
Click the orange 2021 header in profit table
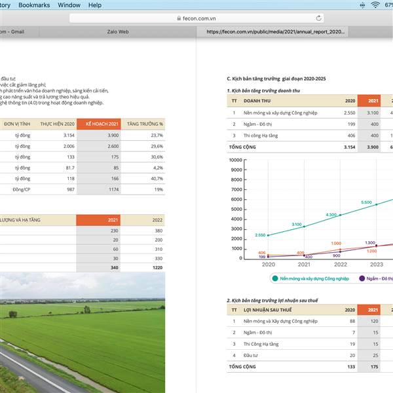(369, 310)
